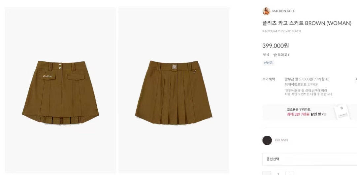Click the 추가혜택 additional benefits label
This screenshot has height=175, width=357.
click(x=269, y=79)
